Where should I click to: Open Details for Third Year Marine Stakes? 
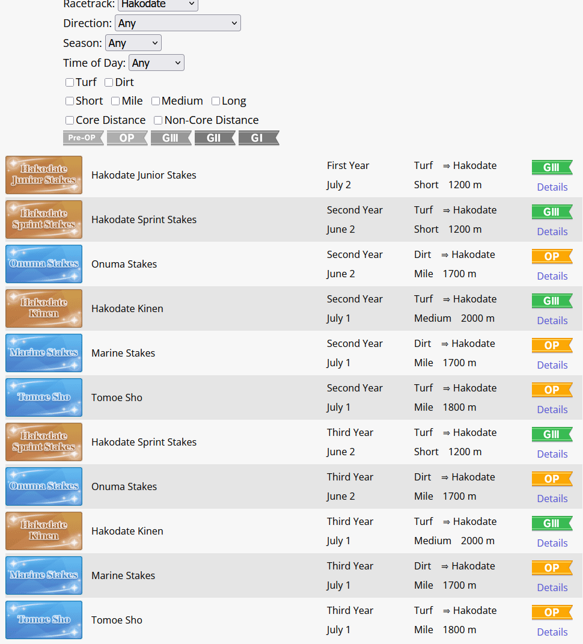pos(552,587)
